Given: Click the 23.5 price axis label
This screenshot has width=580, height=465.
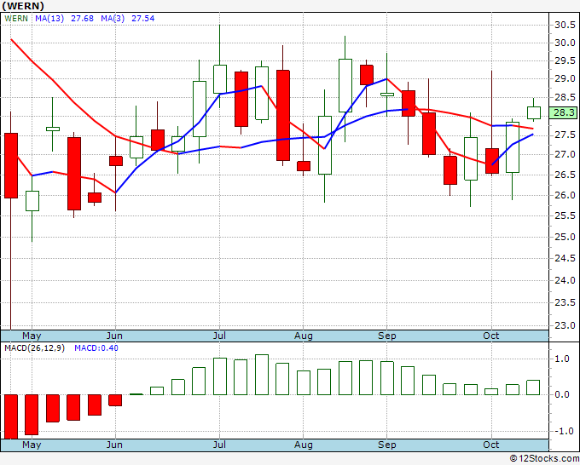Looking at the screenshot, I should coord(565,303).
